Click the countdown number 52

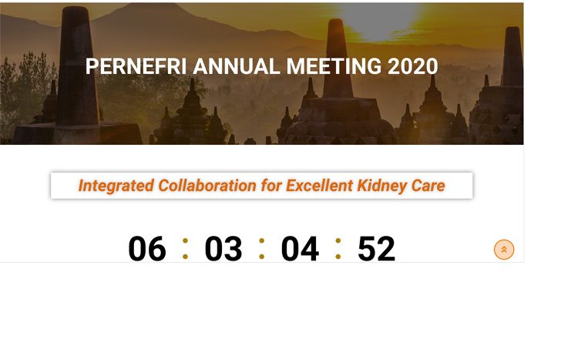[x=376, y=249]
